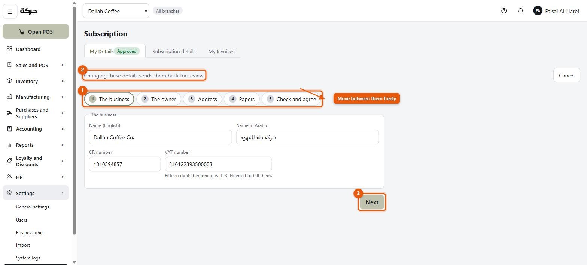This screenshot has height=265, width=587.
Task: Click "Changing these details sends them back" notice
Action: coord(145,76)
